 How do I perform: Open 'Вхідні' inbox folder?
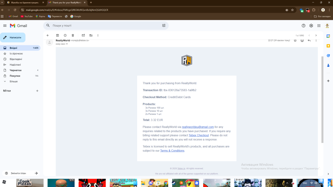click(x=20, y=48)
